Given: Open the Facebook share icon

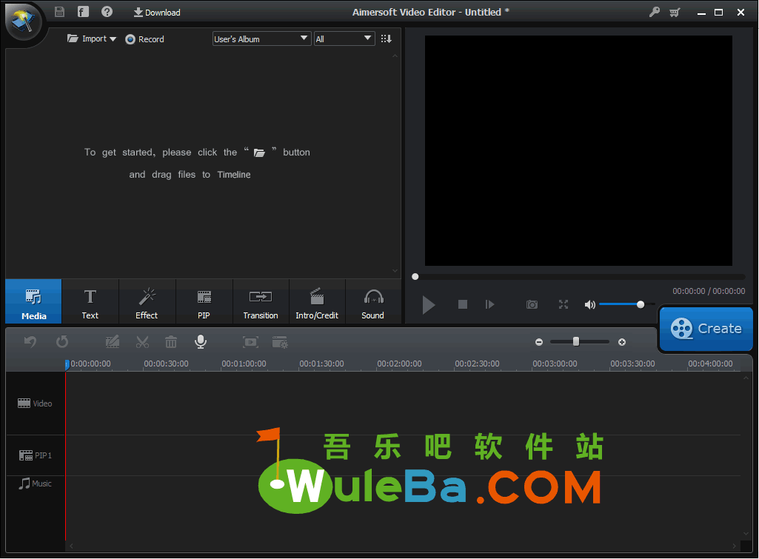Looking at the screenshot, I should coord(83,12).
